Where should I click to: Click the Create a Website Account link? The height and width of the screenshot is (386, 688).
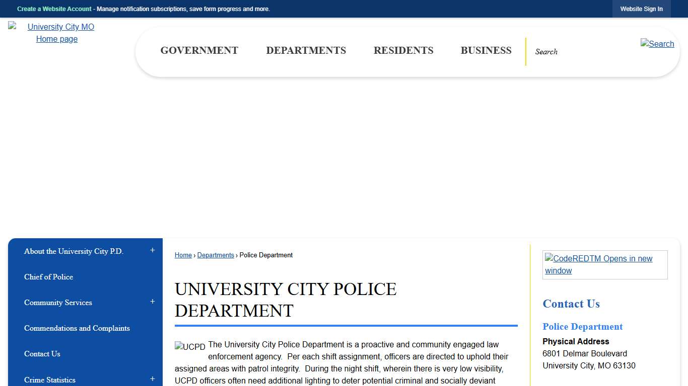pyautogui.click(x=54, y=9)
